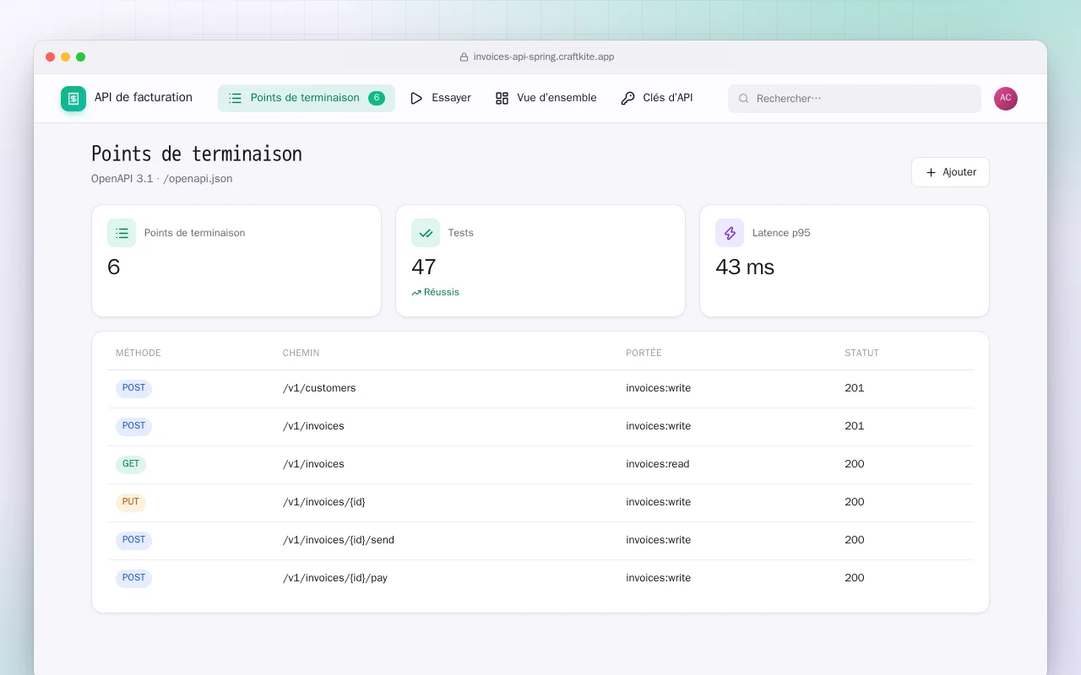Select the /v1/invoices/{id} path cell
The width and height of the screenshot is (1081, 675).
coord(324,502)
